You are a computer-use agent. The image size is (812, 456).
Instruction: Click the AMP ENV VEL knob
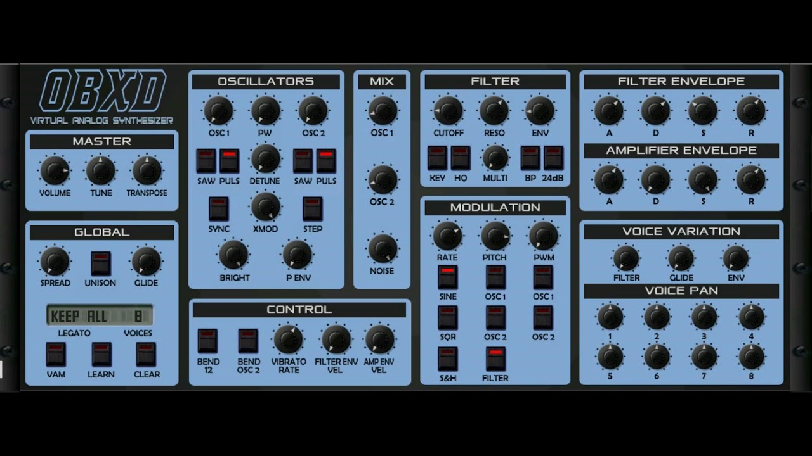(379, 339)
